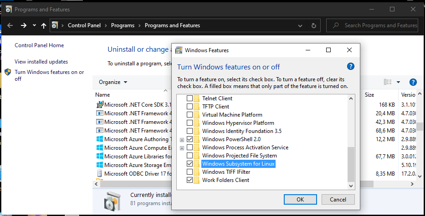Click the Search Programs and Features field
This screenshot has height=216, width=425.
coord(372,25)
